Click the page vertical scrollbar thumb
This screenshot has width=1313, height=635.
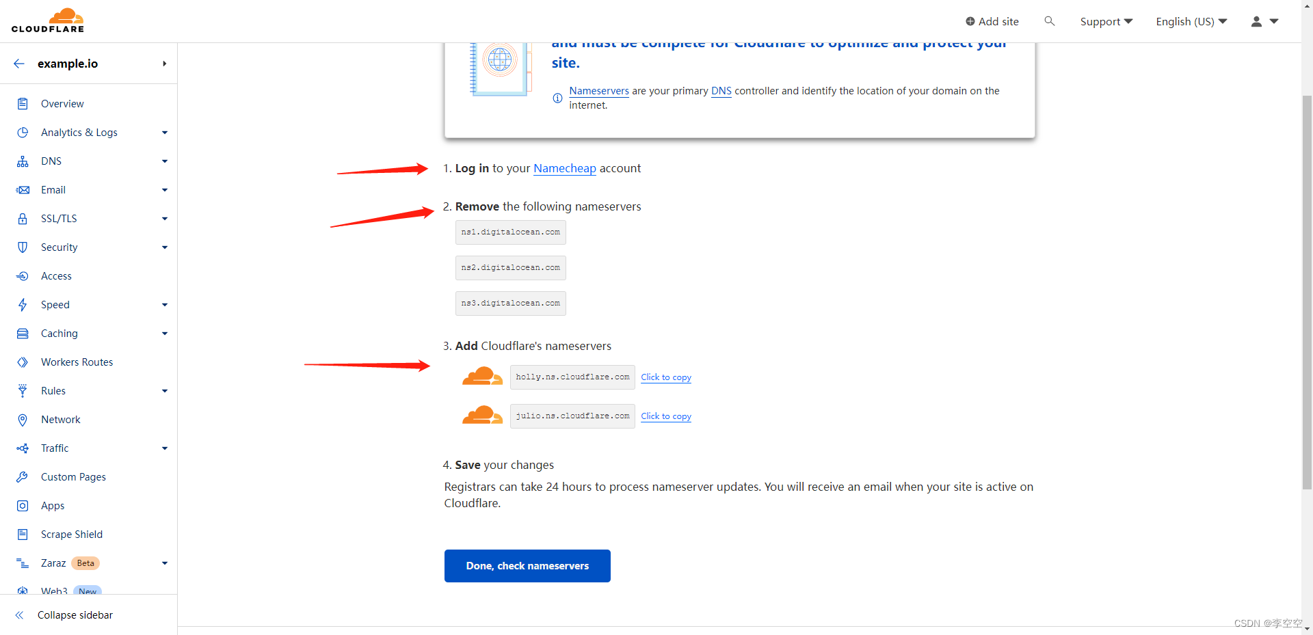[1307, 293]
